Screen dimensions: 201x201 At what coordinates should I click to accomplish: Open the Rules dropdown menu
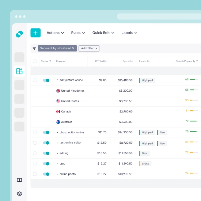pyautogui.click(x=78, y=33)
